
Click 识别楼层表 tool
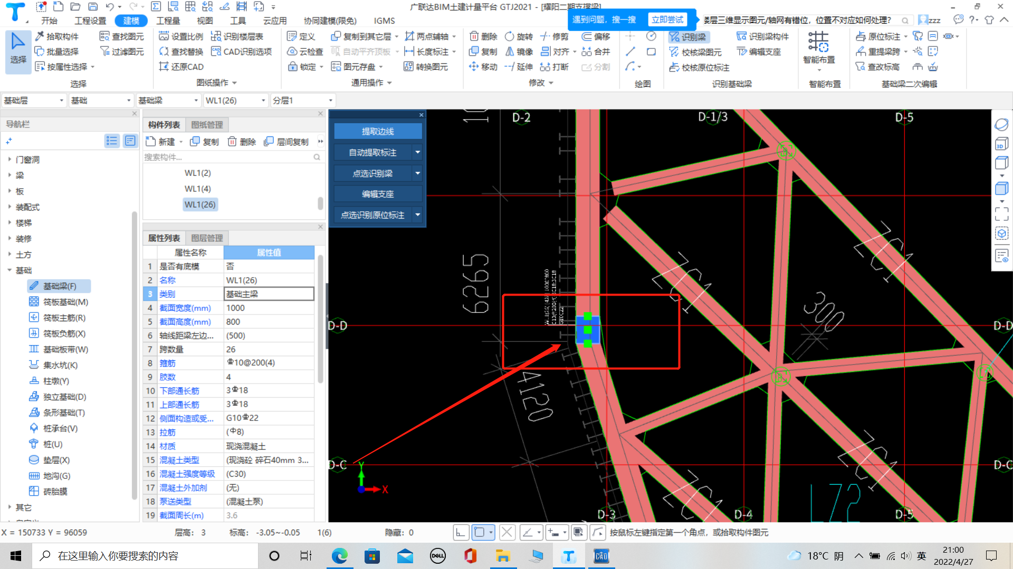pos(237,36)
